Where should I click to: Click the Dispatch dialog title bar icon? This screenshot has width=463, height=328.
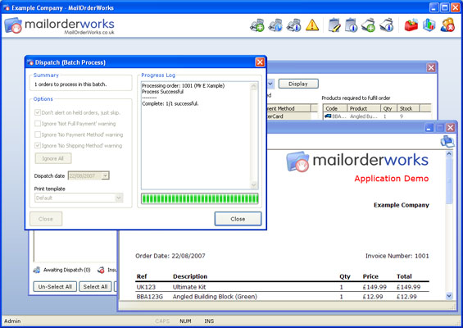coord(30,62)
